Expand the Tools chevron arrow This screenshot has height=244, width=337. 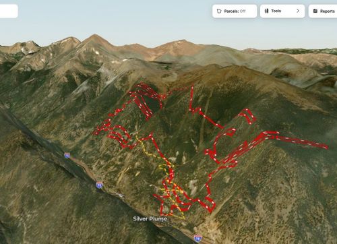pos(298,11)
